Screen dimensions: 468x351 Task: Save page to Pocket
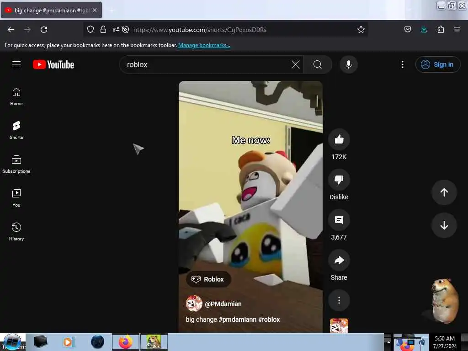(x=408, y=29)
